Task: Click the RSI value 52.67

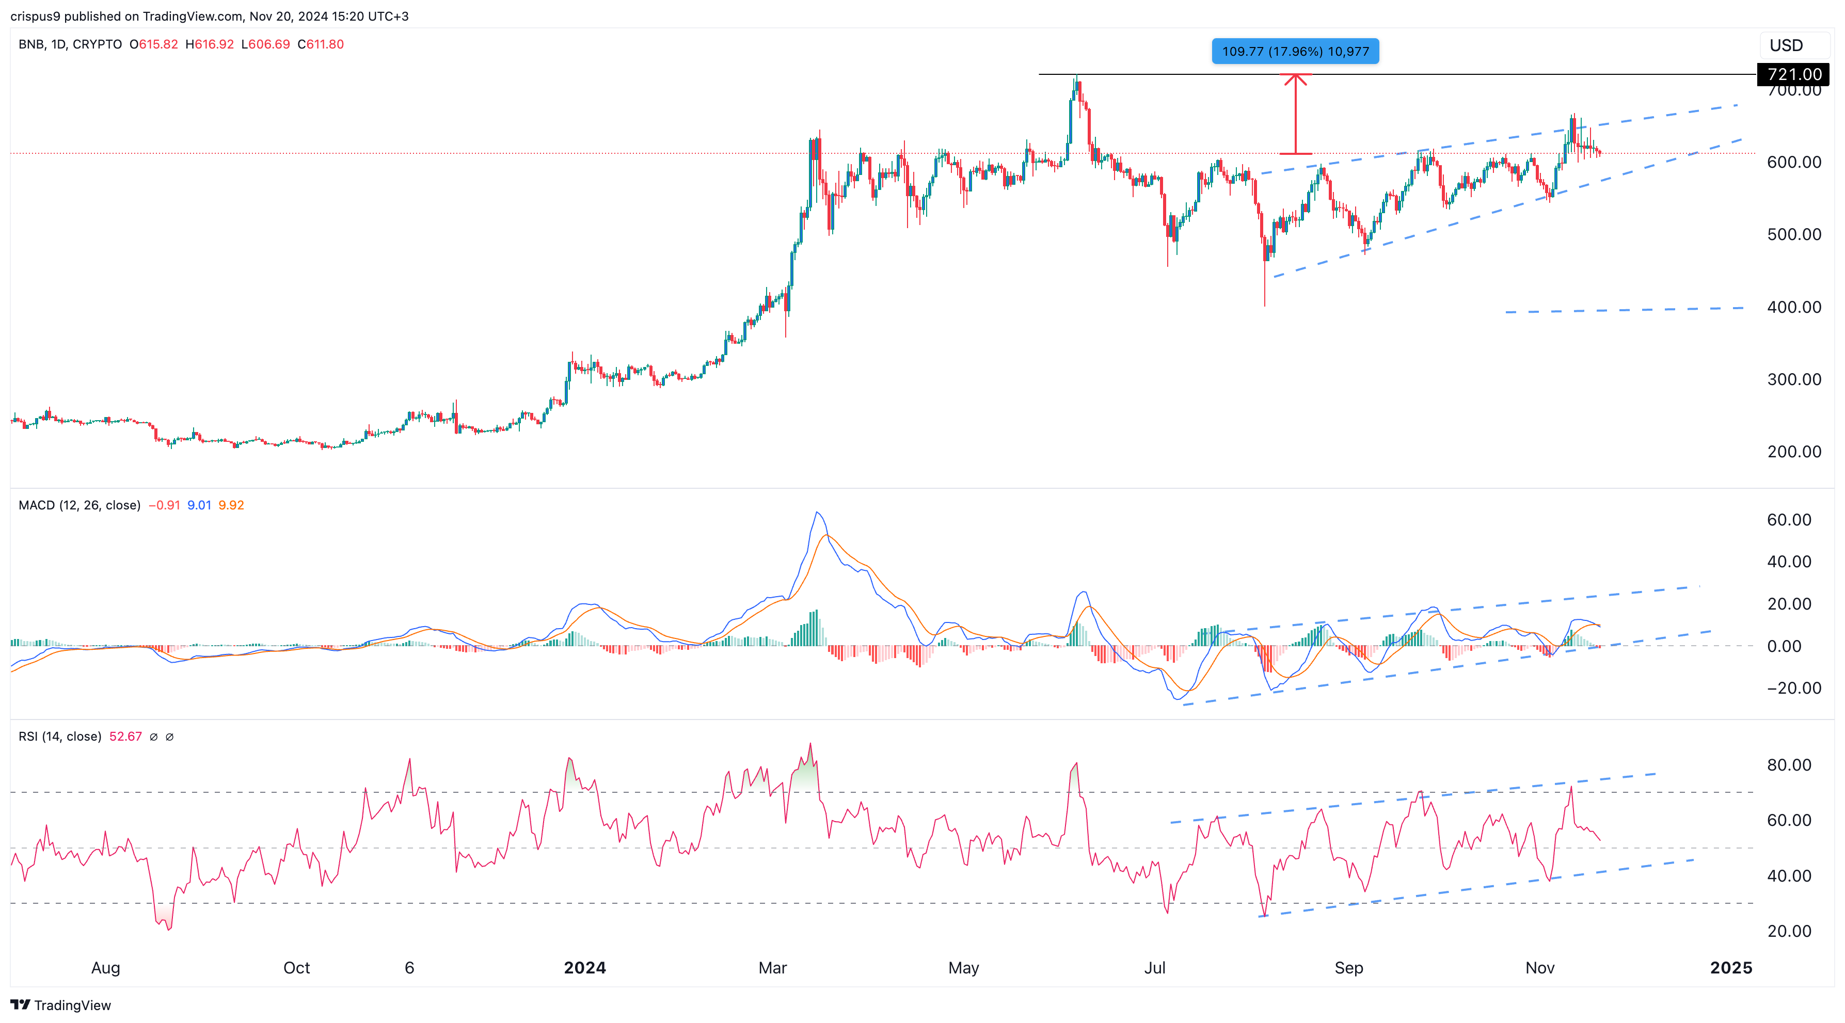Action: (x=125, y=737)
